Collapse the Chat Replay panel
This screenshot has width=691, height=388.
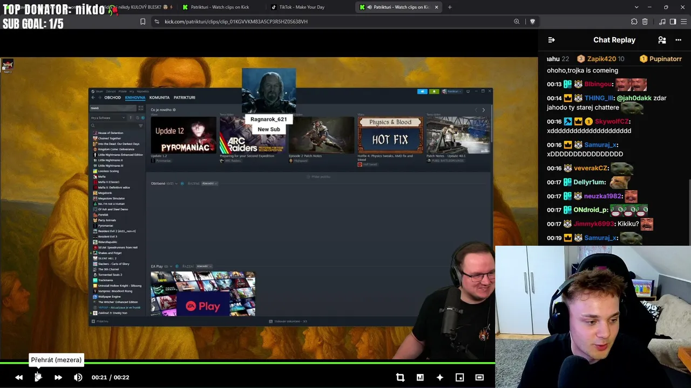[x=551, y=40]
